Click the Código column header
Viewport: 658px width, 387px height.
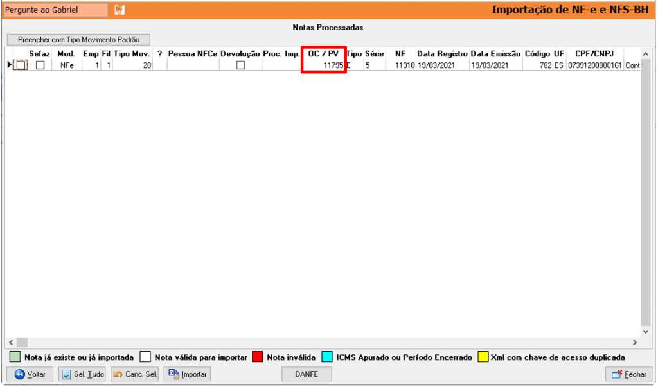click(x=538, y=54)
